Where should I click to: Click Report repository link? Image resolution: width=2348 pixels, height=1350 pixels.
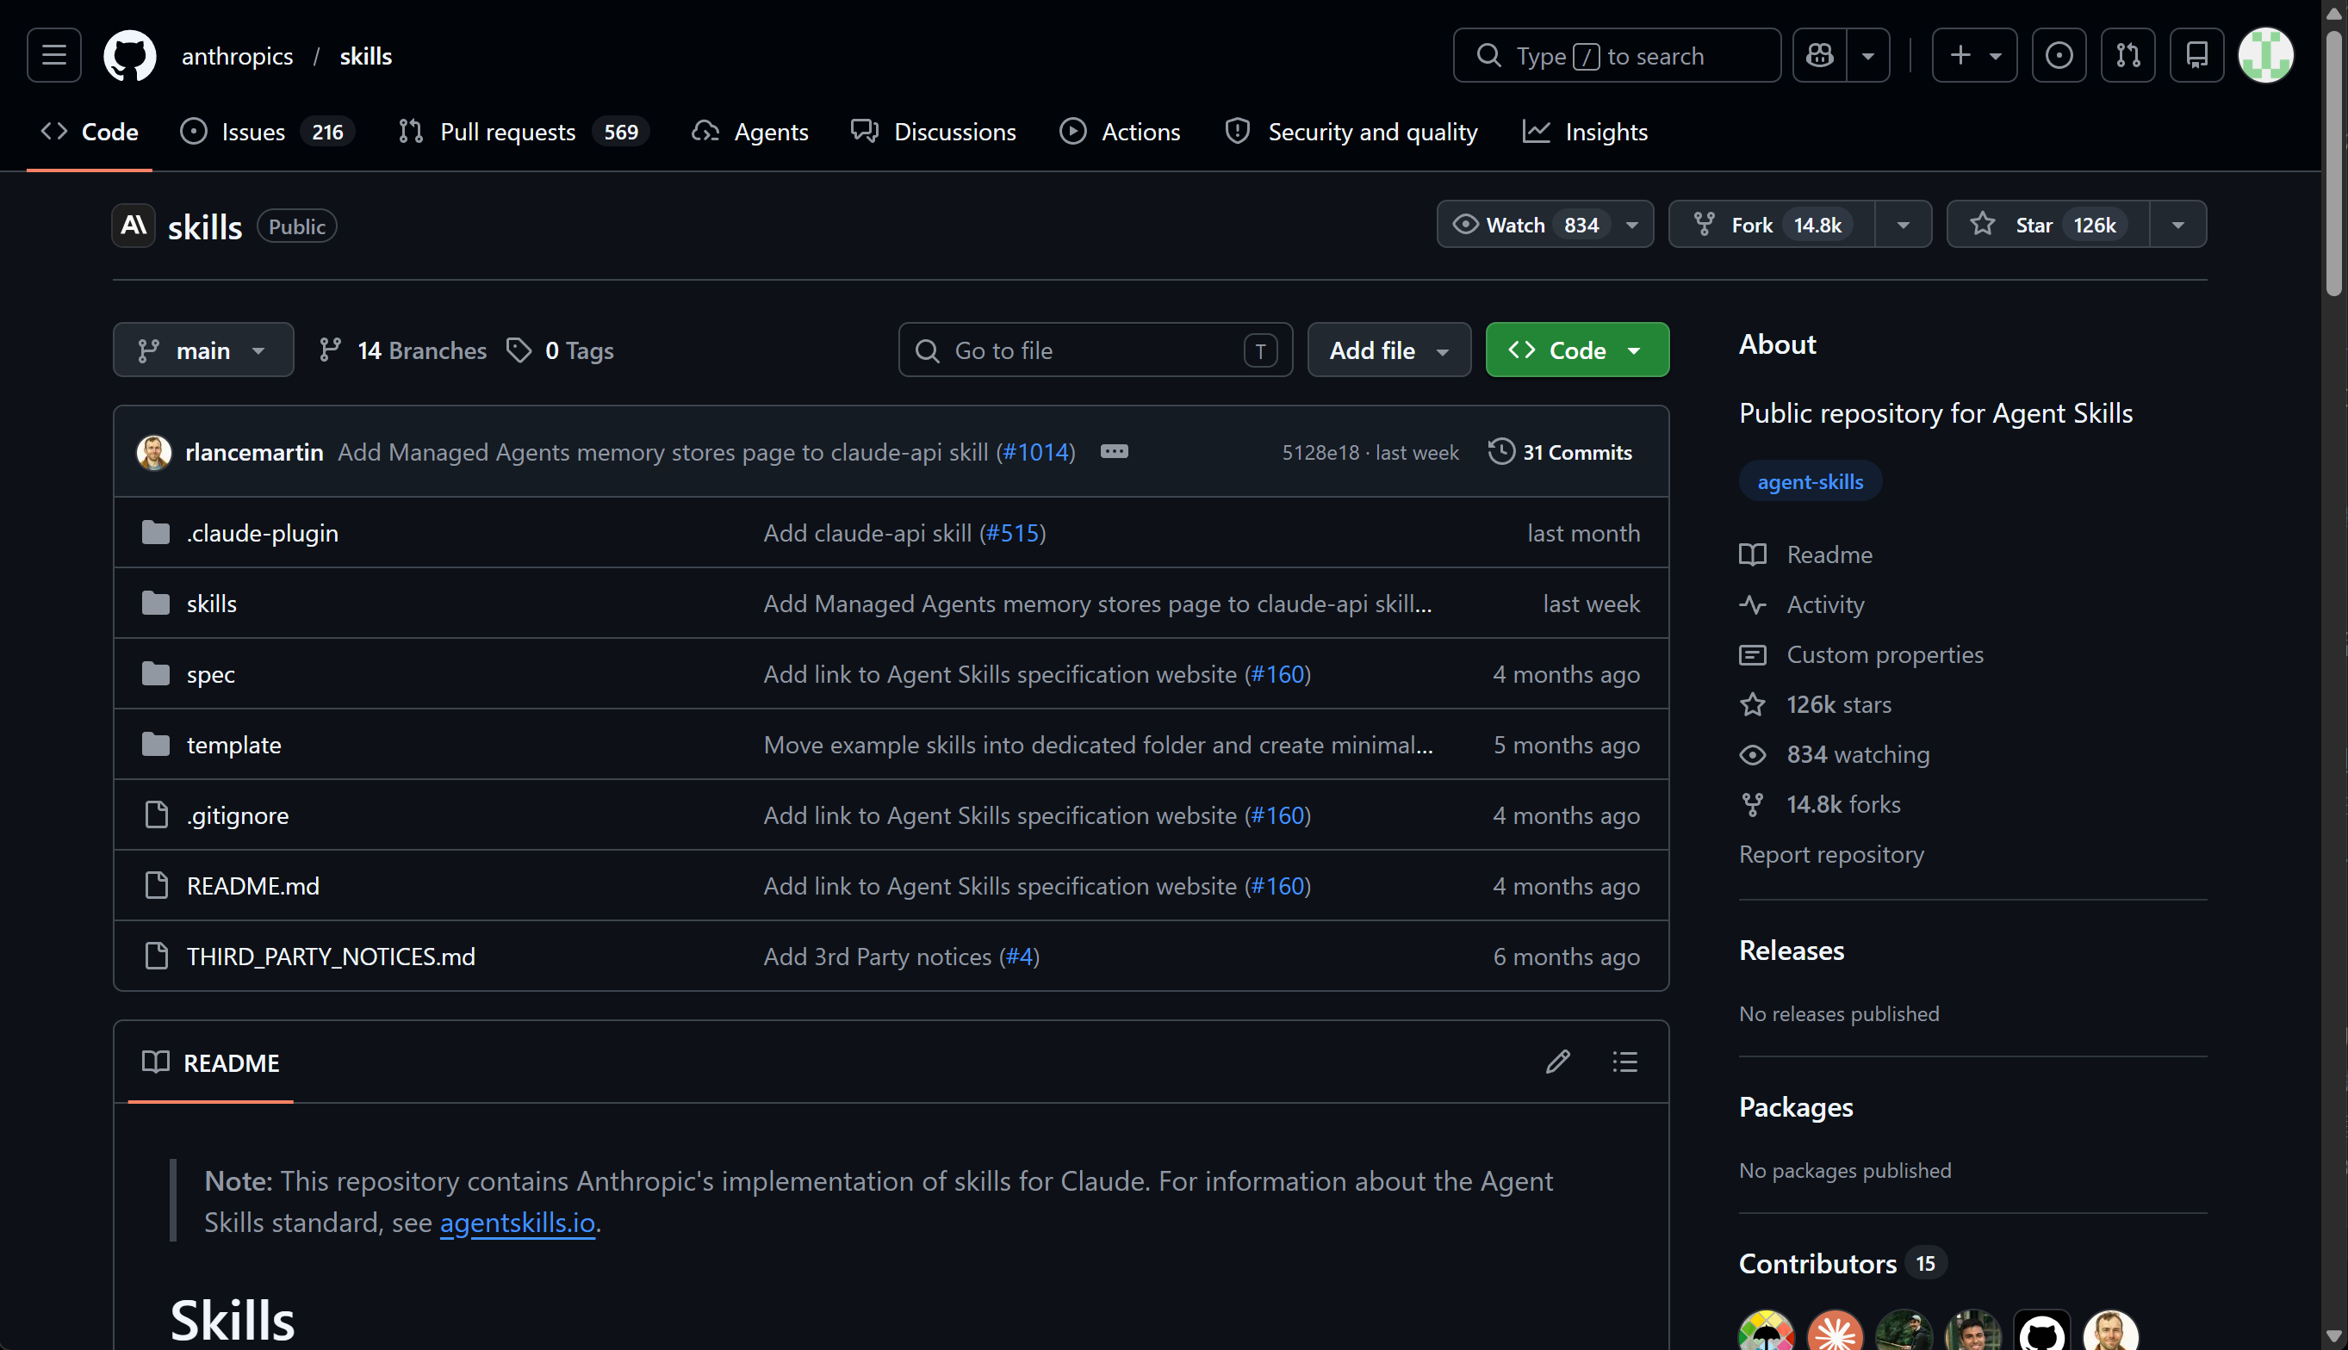[x=1831, y=854]
